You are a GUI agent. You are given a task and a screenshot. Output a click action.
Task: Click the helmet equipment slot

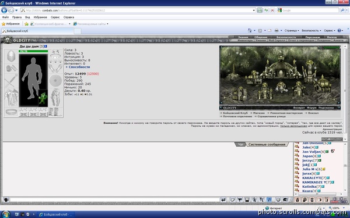tap(11, 56)
